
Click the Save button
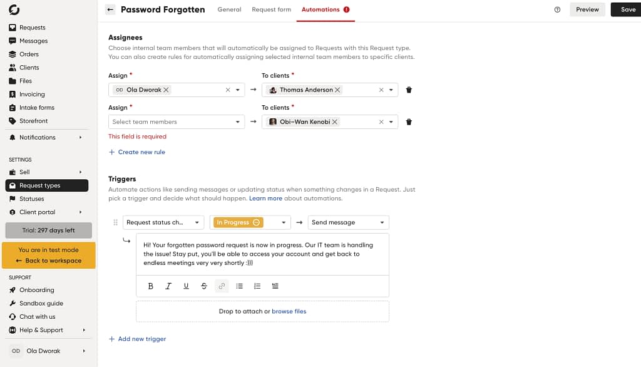point(627,9)
